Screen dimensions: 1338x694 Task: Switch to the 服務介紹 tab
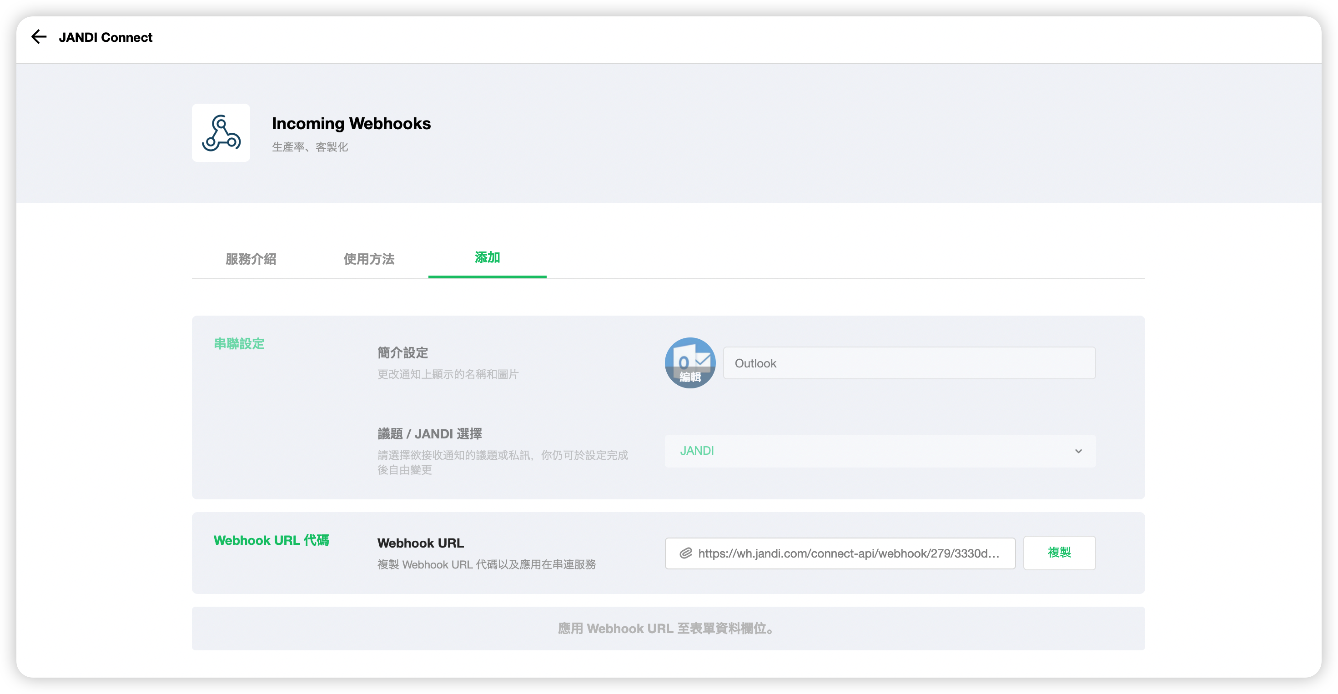[251, 259]
